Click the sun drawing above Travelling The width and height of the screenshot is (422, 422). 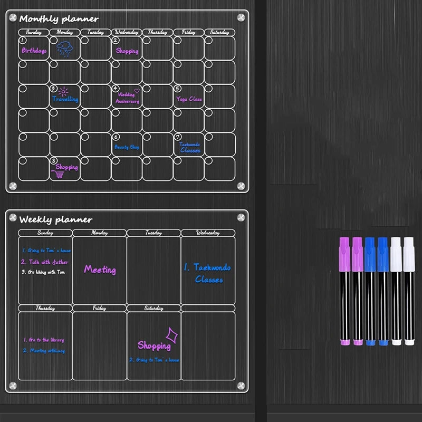64,91
